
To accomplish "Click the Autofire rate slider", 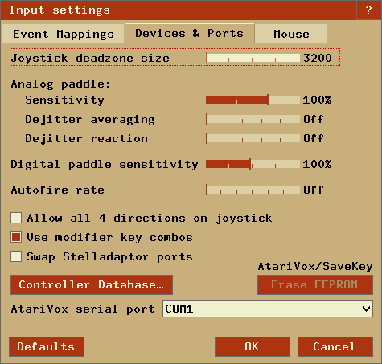I will click(253, 190).
